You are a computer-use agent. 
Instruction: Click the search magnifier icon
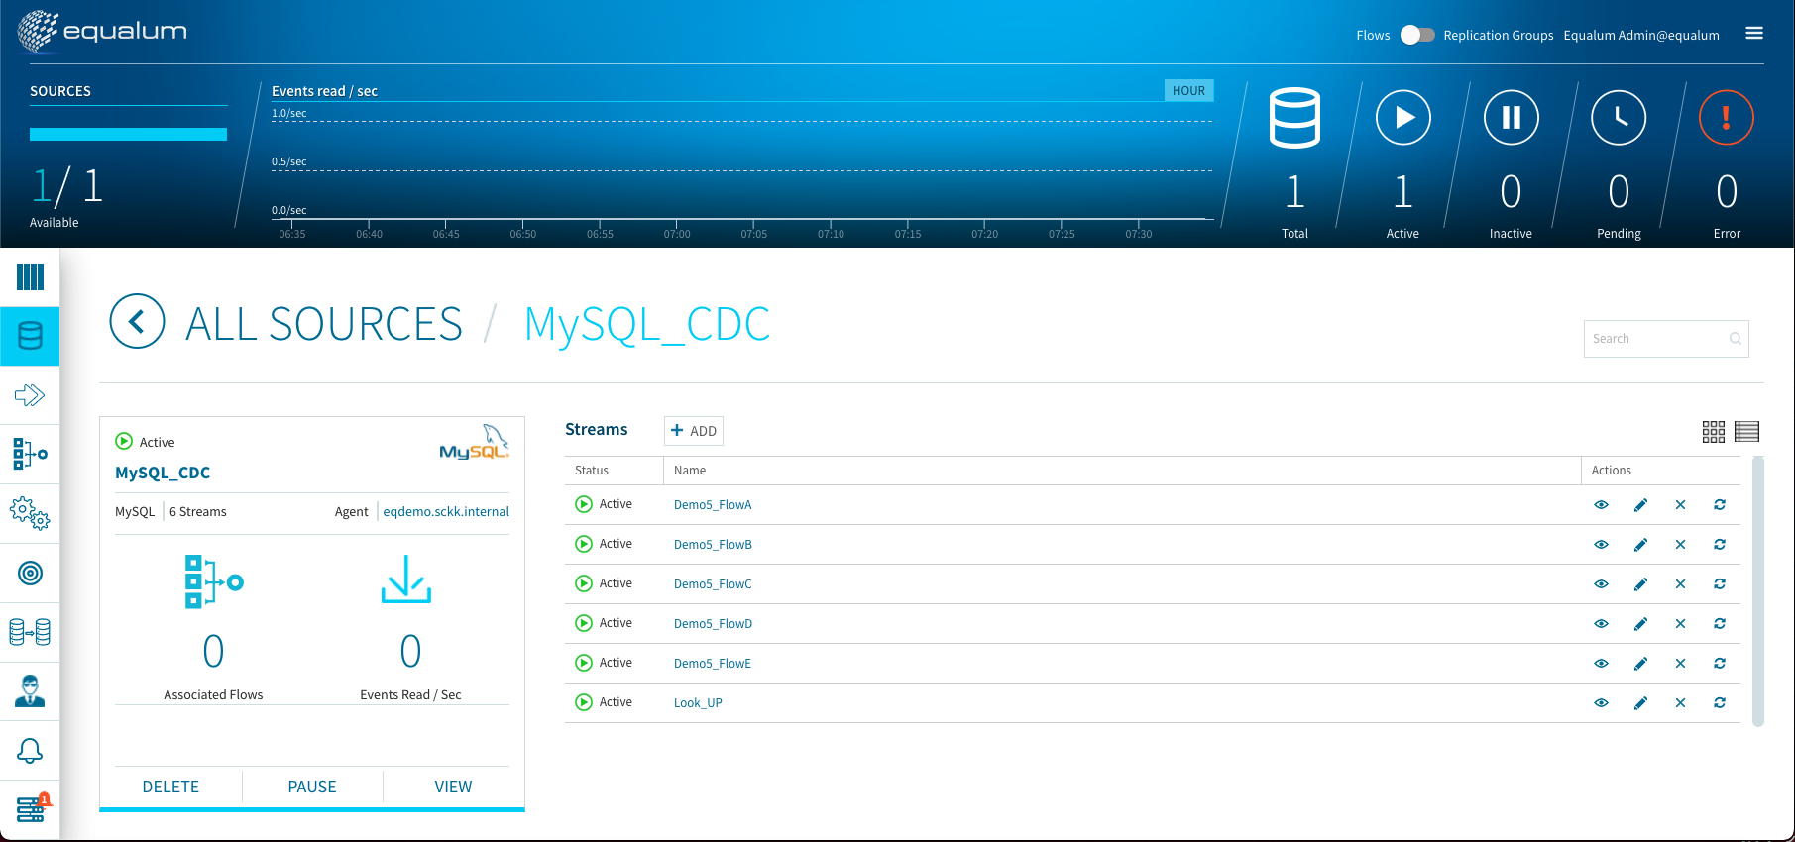(x=1736, y=339)
